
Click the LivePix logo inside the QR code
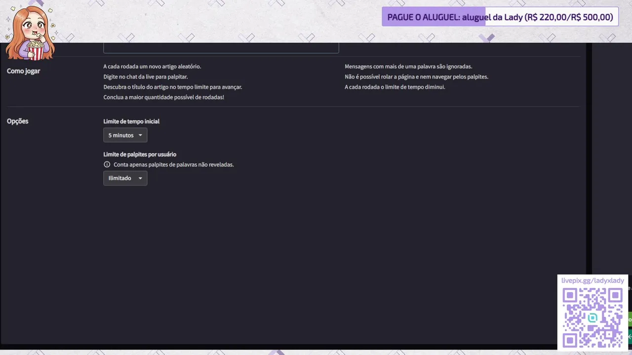click(x=592, y=318)
